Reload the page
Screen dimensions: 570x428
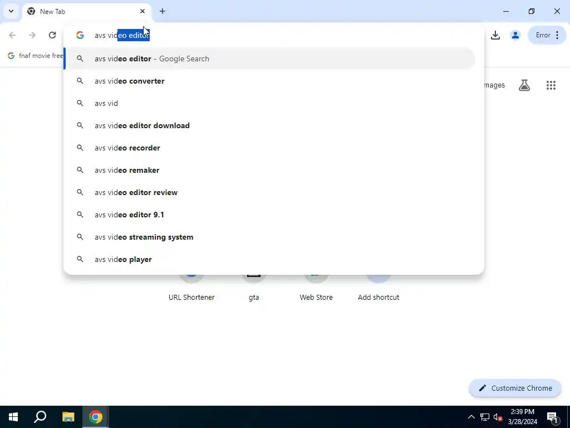[52, 35]
